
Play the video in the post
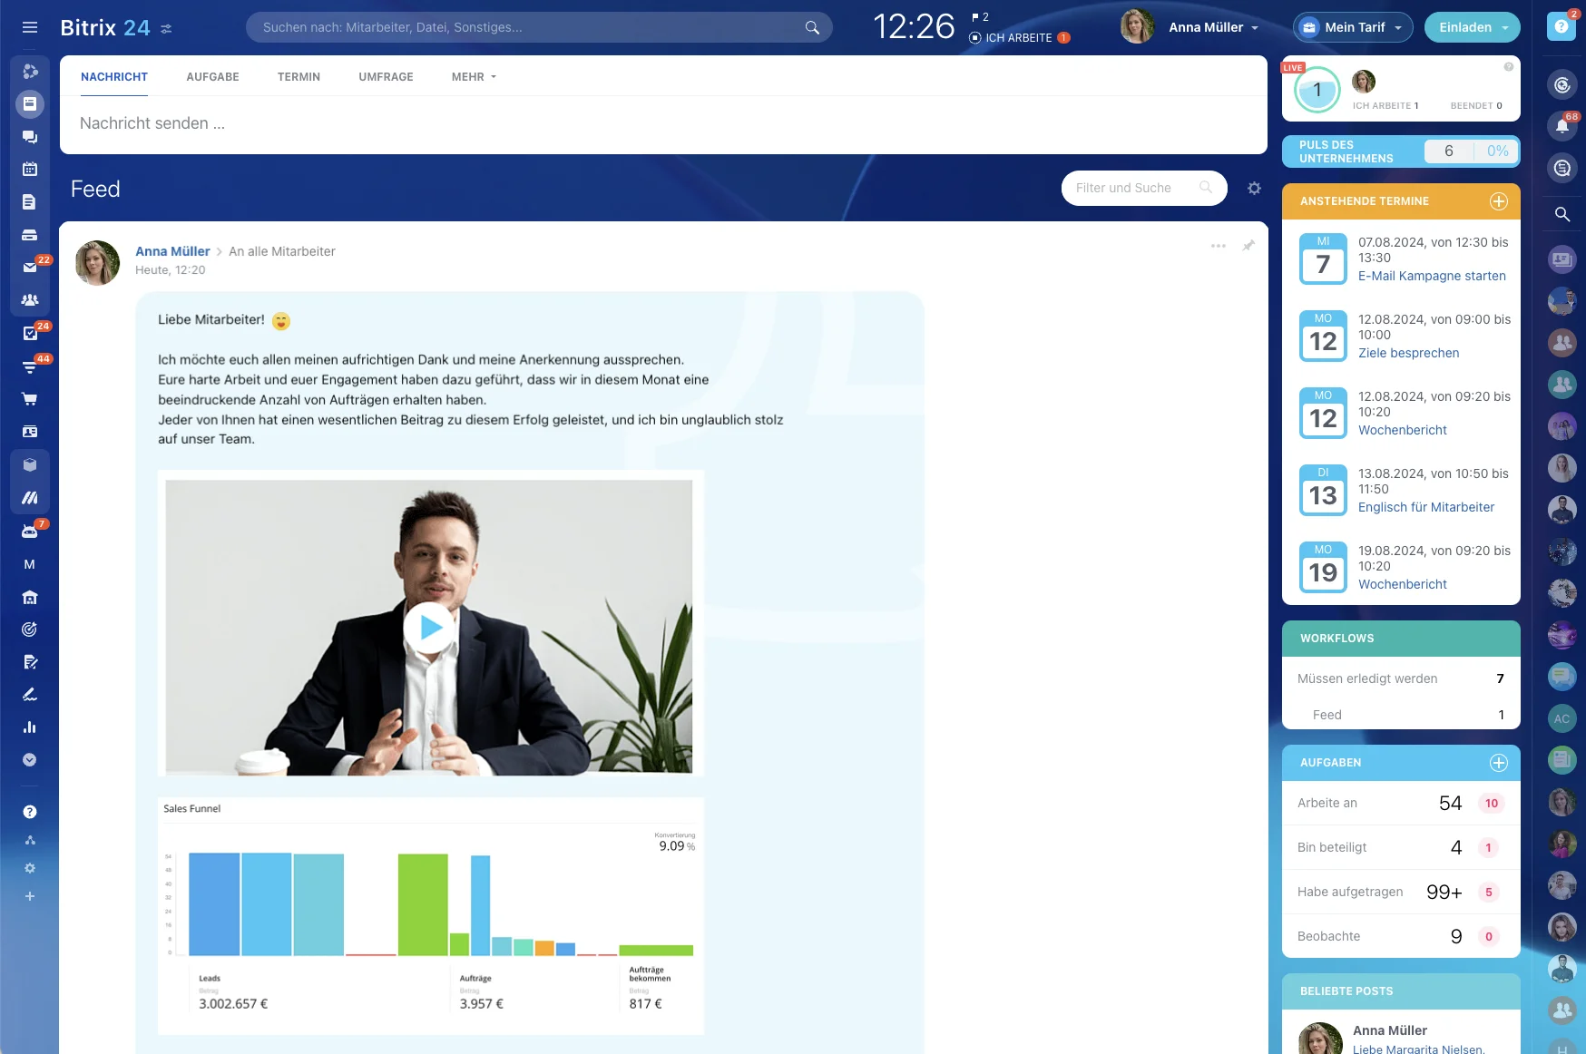[430, 627]
